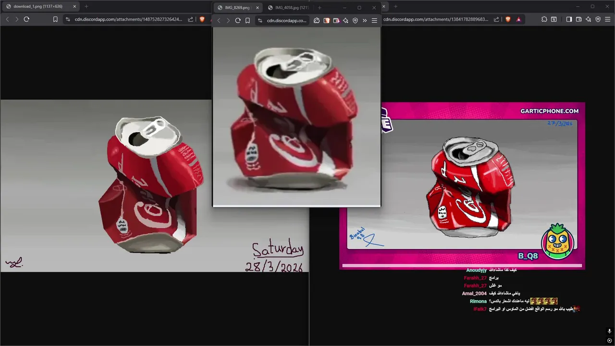Reload the download_1.png page
Screen dimensions: 615x346
coord(26,19)
